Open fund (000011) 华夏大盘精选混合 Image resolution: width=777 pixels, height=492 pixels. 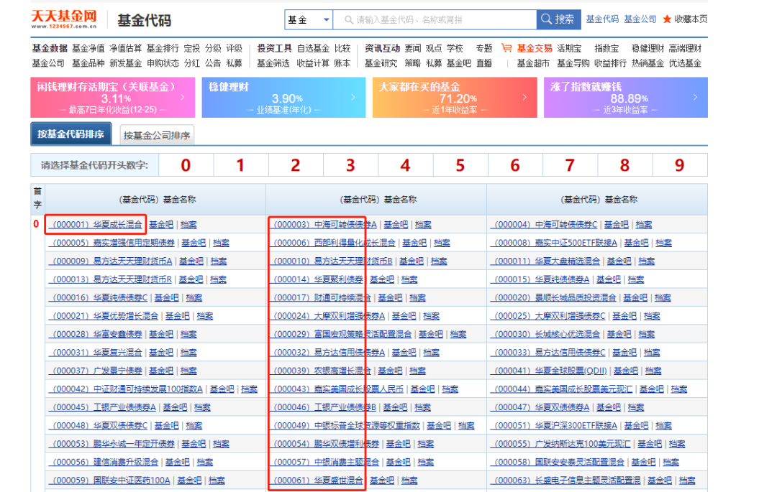(x=547, y=261)
